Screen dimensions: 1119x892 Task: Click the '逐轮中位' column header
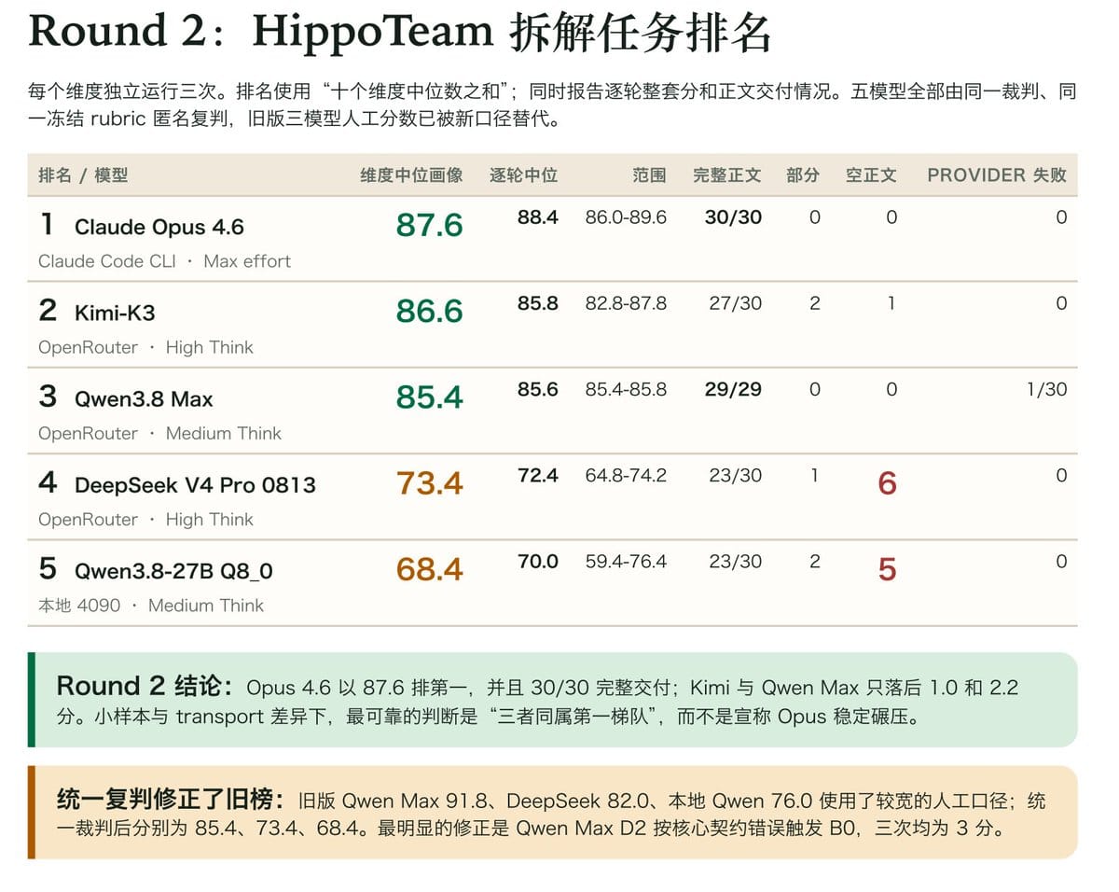(x=523, y=175)
